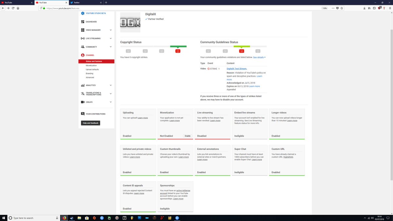Open the DigitalX Test Stream link

click(237, 68)
